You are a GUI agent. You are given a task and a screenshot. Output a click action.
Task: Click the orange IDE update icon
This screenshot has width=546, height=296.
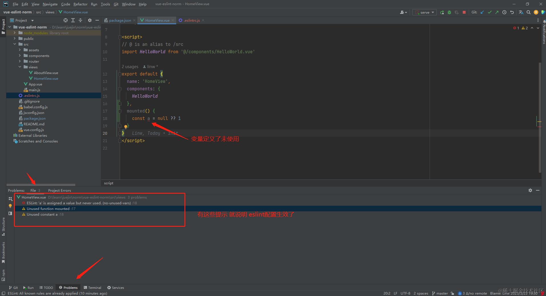[x=536, y=12]
